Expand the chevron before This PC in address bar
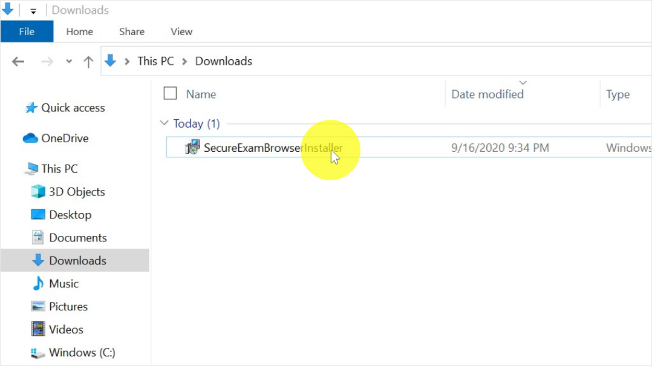This screenshot has height=366, width=652. [x=127, y=62]
